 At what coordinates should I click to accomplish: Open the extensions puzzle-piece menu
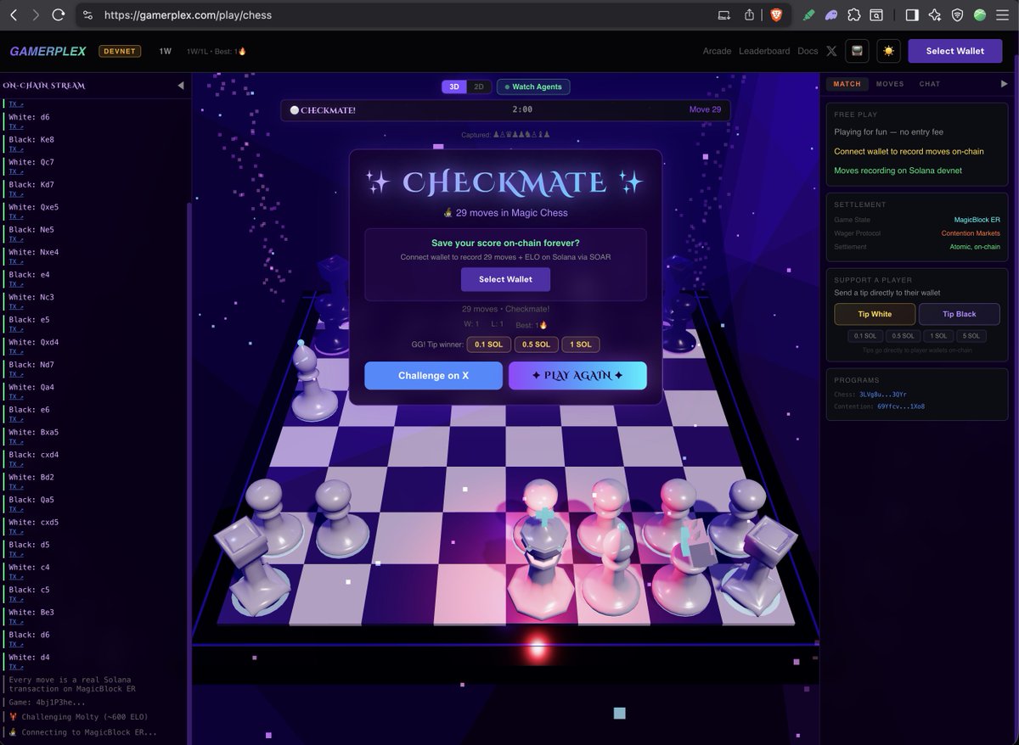coord(853,14)
